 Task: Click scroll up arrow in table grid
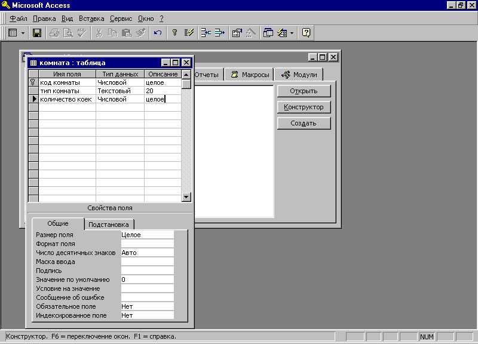point(186,74)
